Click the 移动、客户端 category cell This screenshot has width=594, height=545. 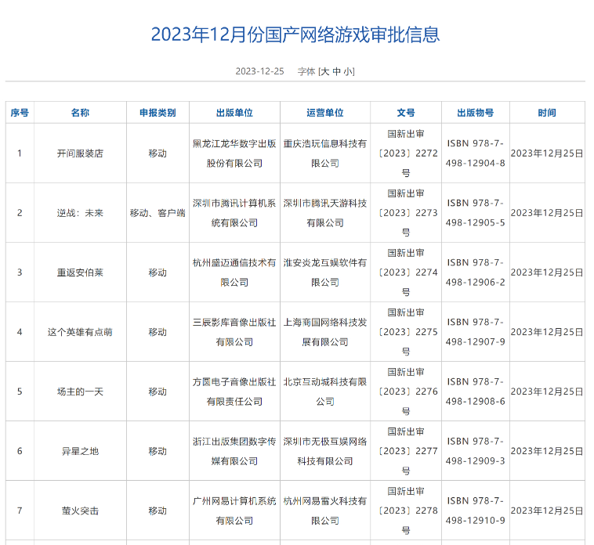(x=158, y=213)
